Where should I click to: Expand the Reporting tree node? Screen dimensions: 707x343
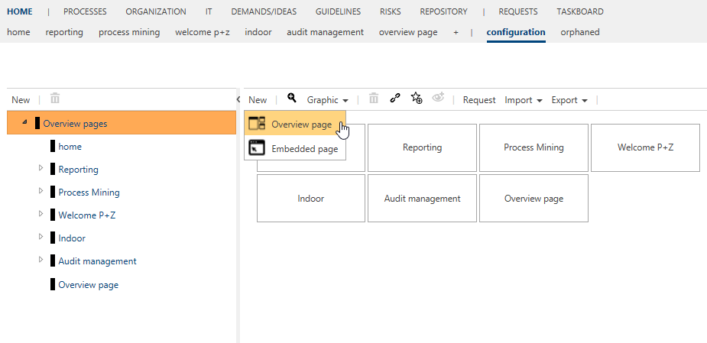pyautogui.click(x=41, y=168)
